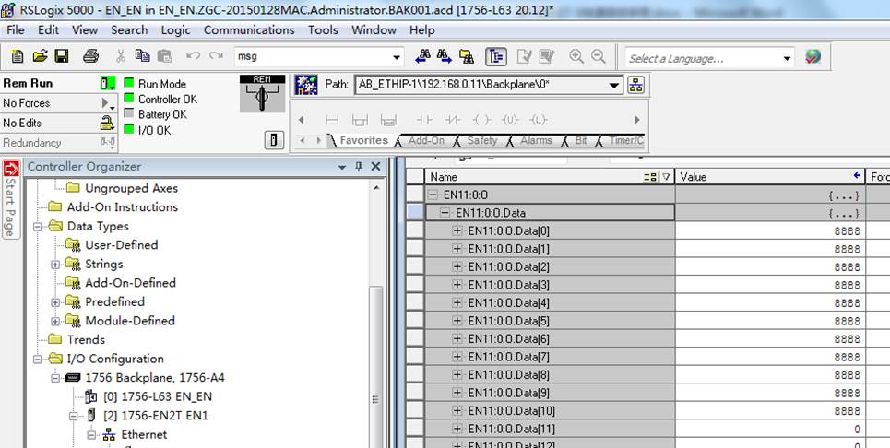Save the project with the floppy disk icon

[x=62, y=56]
